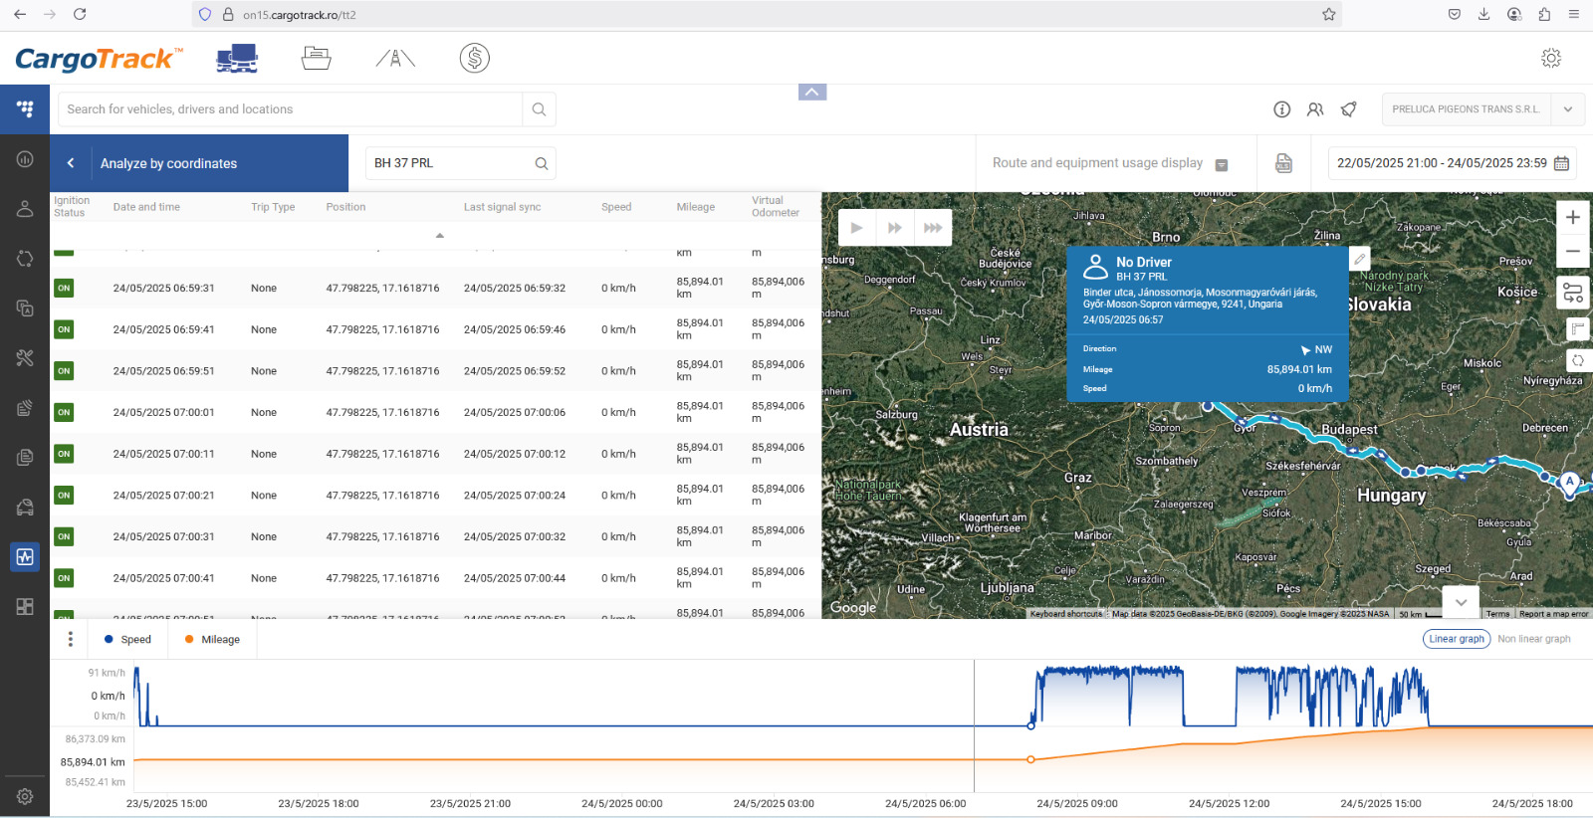Open the fleet vehicles icon in header

point(237,59)
